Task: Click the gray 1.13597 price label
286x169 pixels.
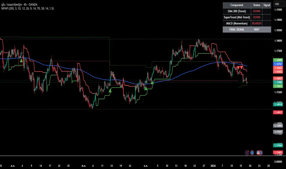Action: click(278, 132)
